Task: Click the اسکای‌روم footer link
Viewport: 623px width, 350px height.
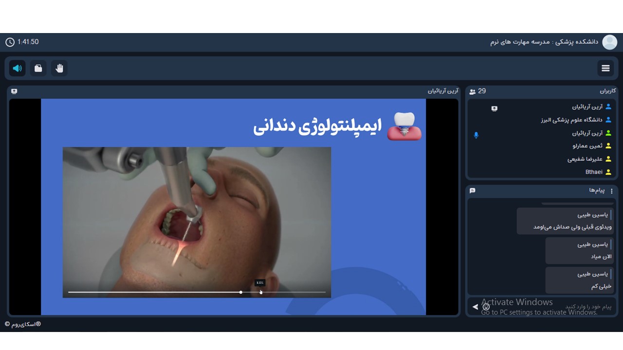Action: tap(23, 324)
